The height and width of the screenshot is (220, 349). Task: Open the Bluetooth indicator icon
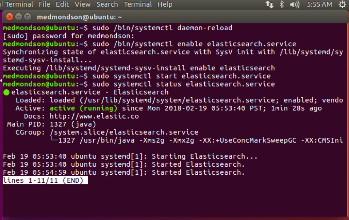(x=282, y=5)
